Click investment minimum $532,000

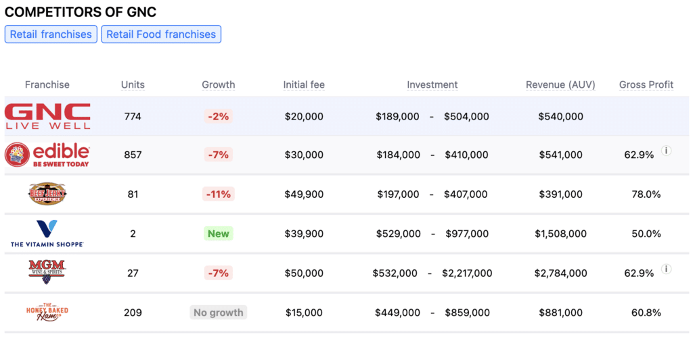point(395,273)
